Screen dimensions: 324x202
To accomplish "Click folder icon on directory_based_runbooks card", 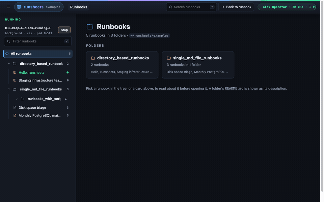I will (93, 58).
